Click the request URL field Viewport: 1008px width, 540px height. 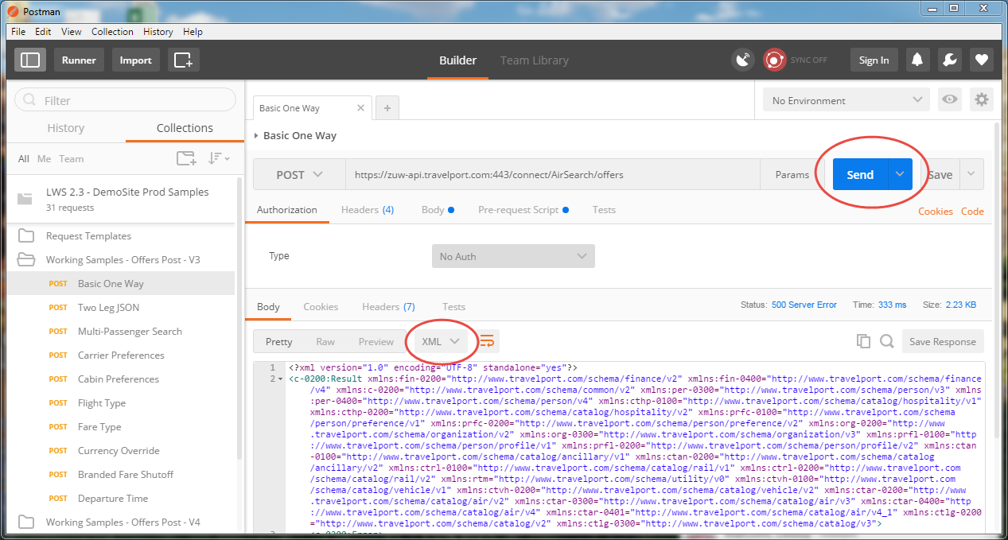point(553,175)
